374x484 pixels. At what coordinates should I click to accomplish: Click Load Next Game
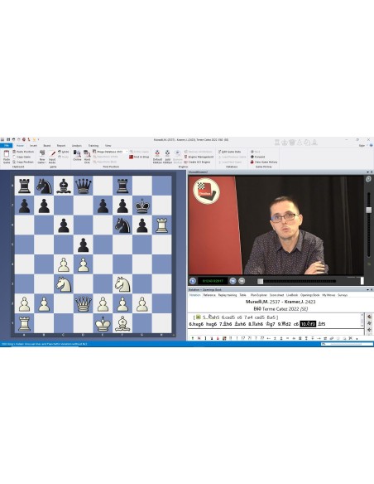click(230, 162)
